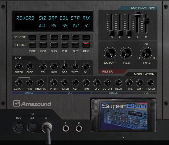Viewport: 169px width, 145px height.
Task: Click the Attack (A) envelope slider handle
Action: (112, 33)
